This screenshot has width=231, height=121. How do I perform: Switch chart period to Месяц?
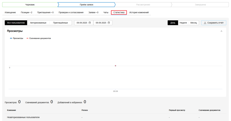193,23
